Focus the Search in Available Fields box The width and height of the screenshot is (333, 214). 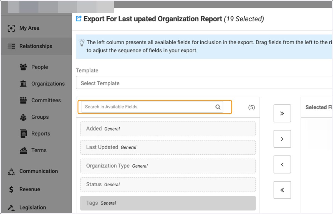152,107
